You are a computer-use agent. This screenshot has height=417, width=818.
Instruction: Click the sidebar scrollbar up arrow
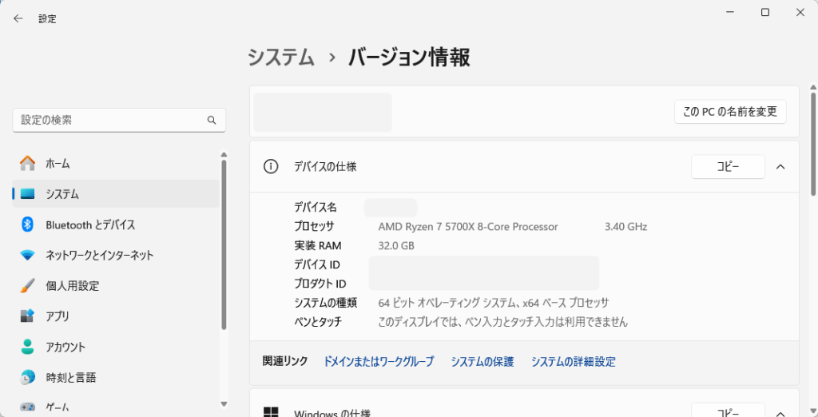[x=224, y=154]
